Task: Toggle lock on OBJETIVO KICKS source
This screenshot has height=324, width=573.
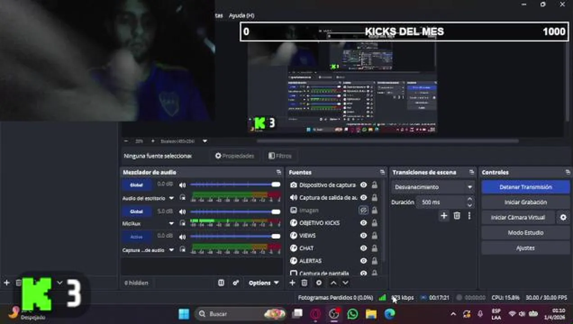Action: pos(374,223)
